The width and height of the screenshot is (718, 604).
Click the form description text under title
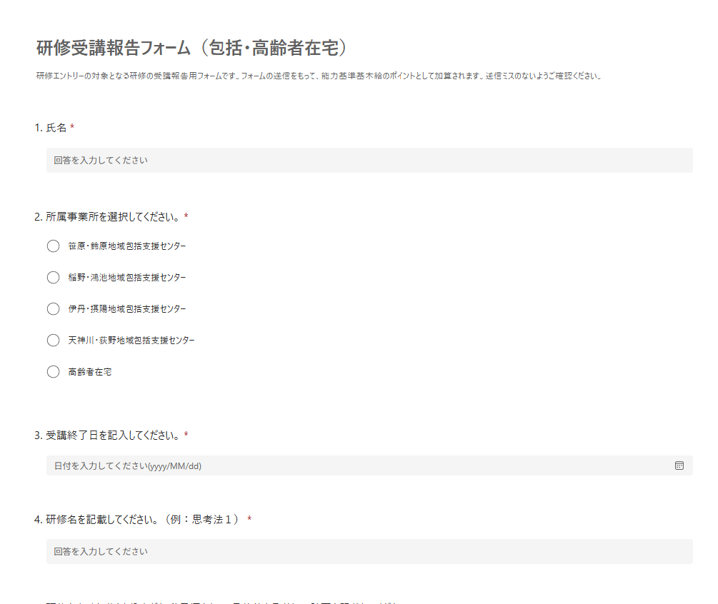click(318, 76)
